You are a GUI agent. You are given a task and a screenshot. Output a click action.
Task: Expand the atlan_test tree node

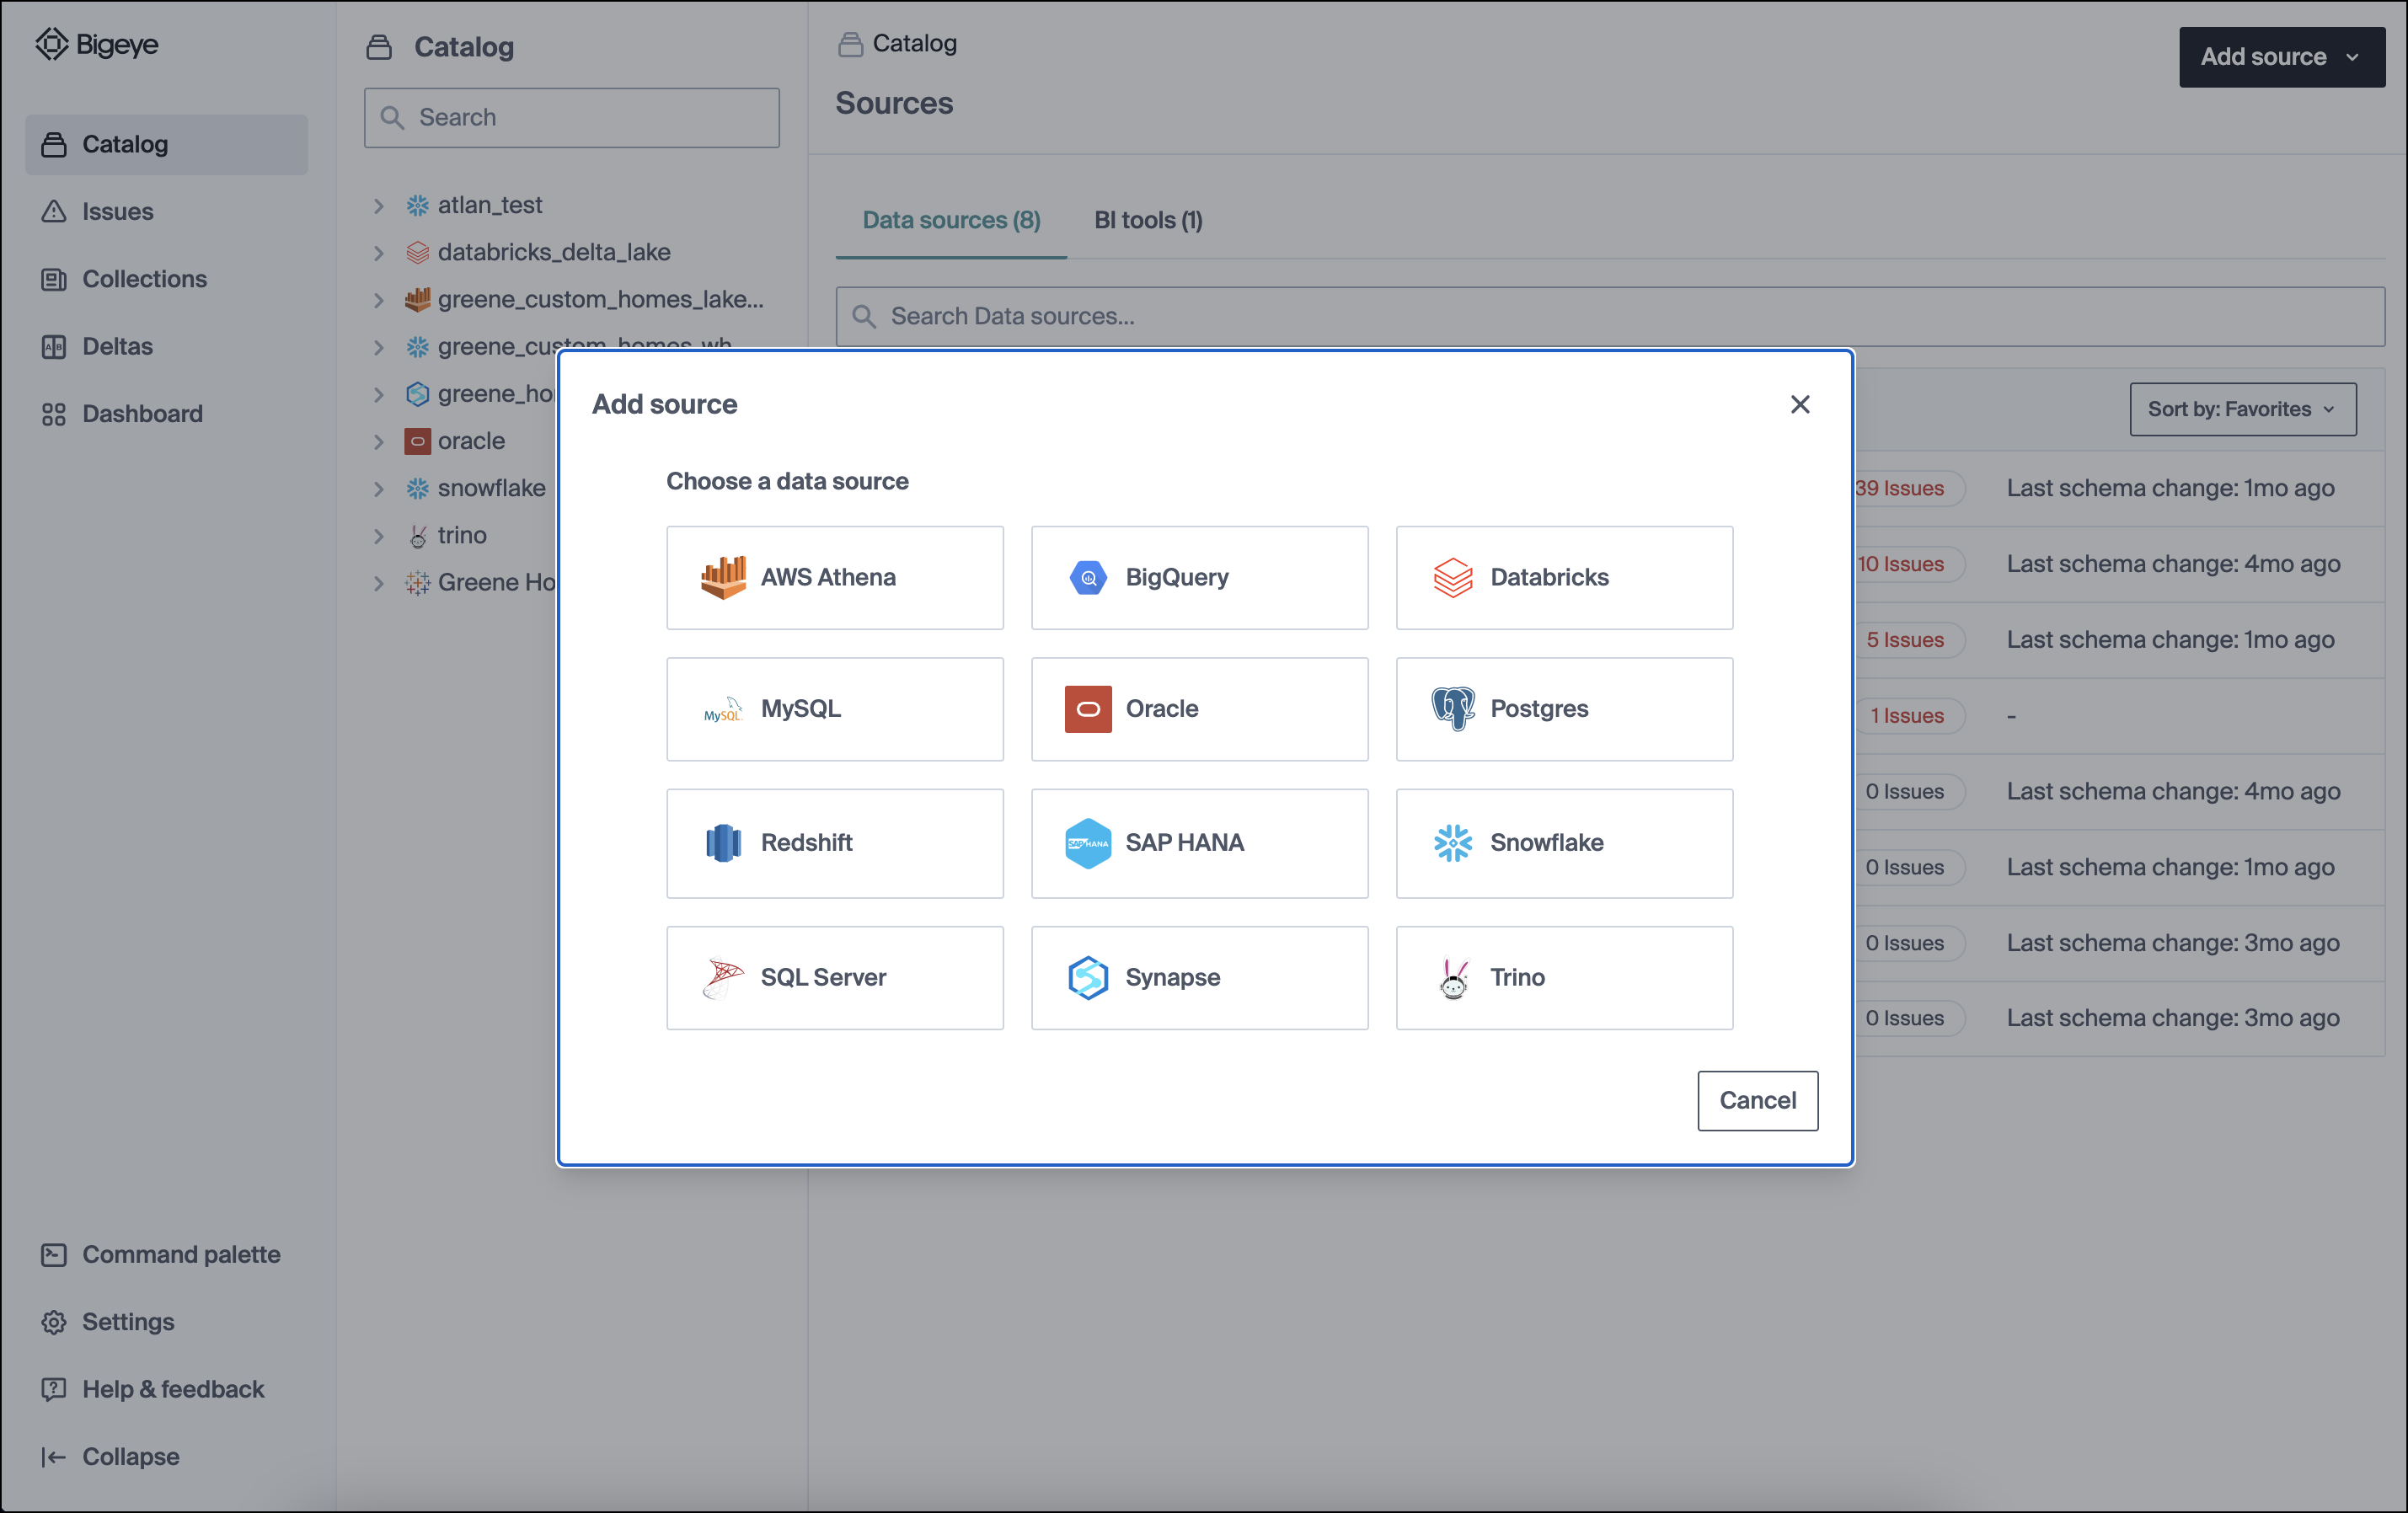(379, 206)
